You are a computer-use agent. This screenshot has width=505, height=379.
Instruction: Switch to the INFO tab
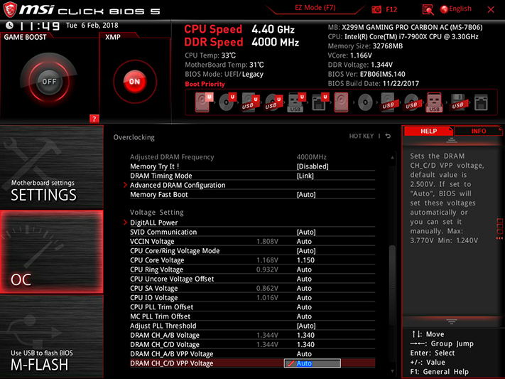[478, 131]
